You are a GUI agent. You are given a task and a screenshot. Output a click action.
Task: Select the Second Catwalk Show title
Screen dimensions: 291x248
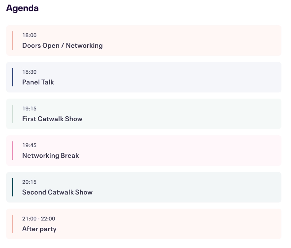(57, 192)
